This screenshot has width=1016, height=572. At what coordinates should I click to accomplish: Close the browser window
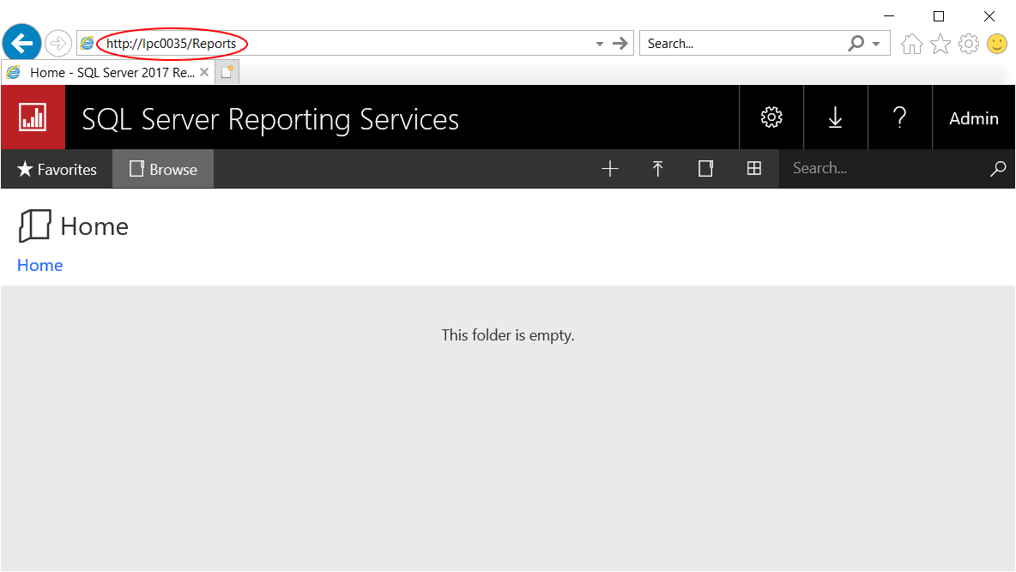pos(989,16)
